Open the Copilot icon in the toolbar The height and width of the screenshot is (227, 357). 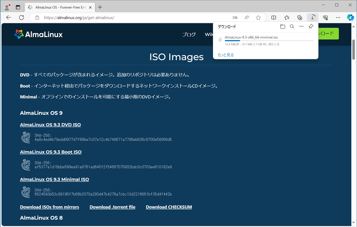[350, 18]
